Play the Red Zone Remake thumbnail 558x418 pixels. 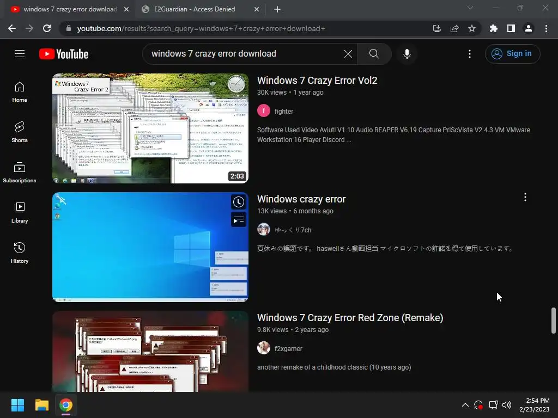tap(150, 352)
